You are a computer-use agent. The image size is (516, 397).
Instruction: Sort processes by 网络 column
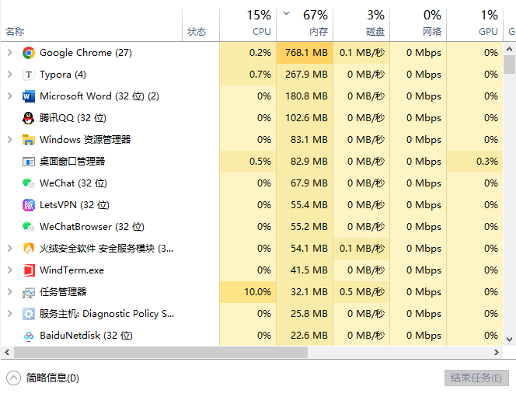coord(418,25)
